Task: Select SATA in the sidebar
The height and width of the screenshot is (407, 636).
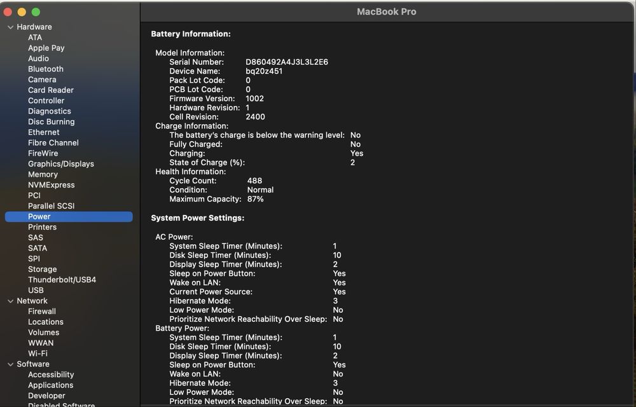Action: coord(38,248)
